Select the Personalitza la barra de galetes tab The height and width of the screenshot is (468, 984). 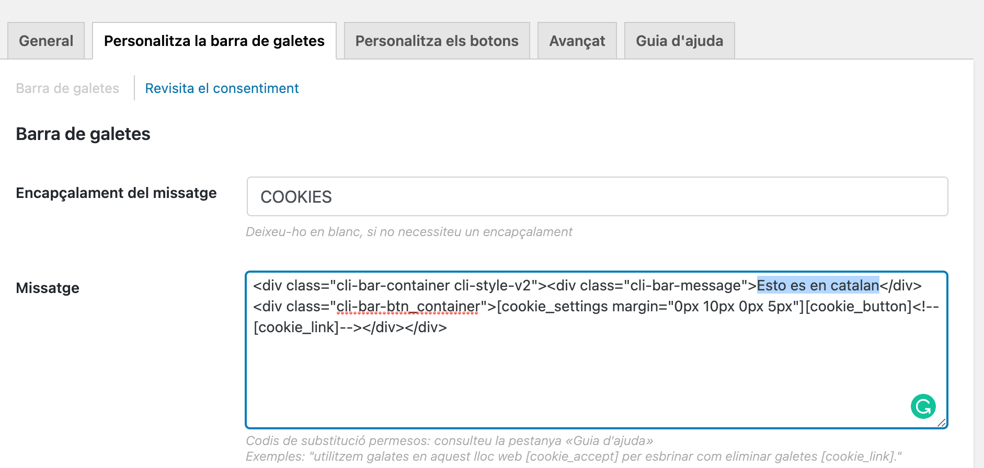coord(214,41)
